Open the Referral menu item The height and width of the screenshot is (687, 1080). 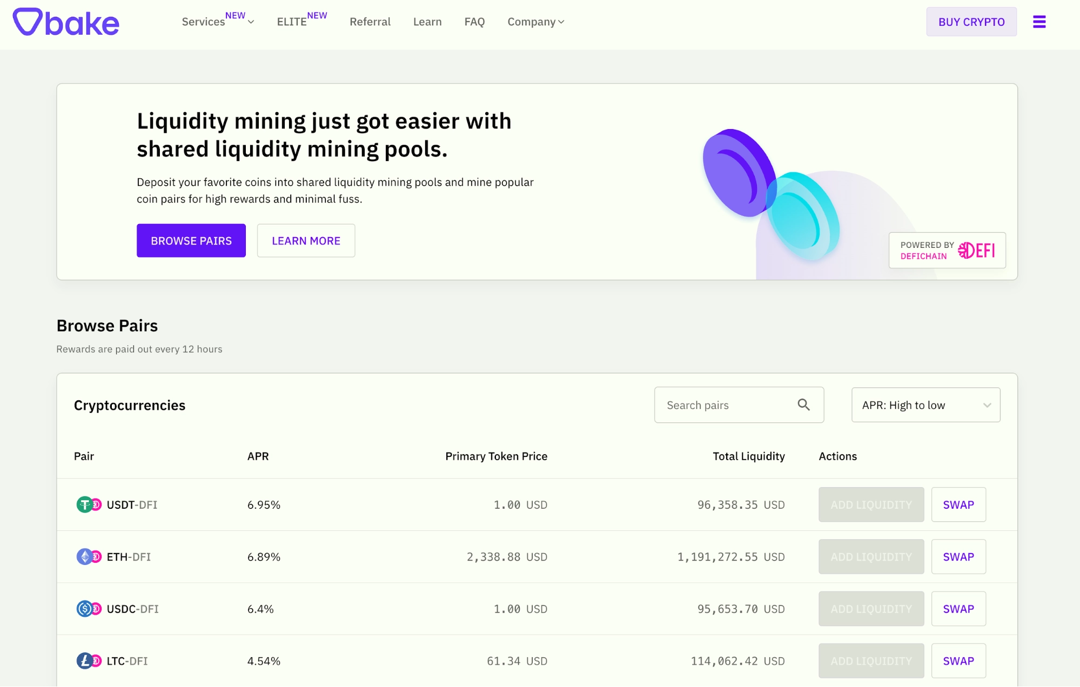(x=370, y=22)
